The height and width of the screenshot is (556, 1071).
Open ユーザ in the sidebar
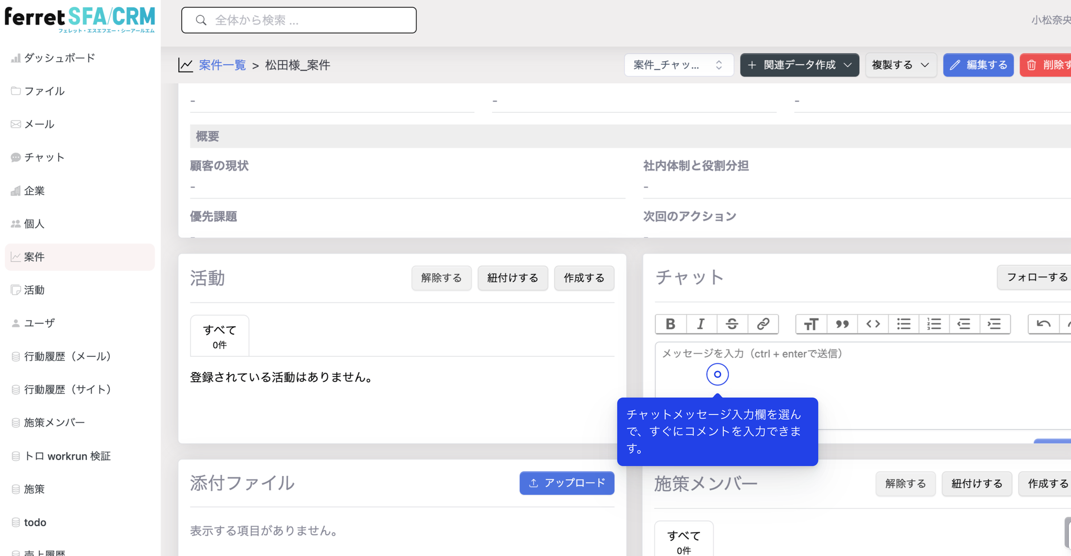point(79,323)
